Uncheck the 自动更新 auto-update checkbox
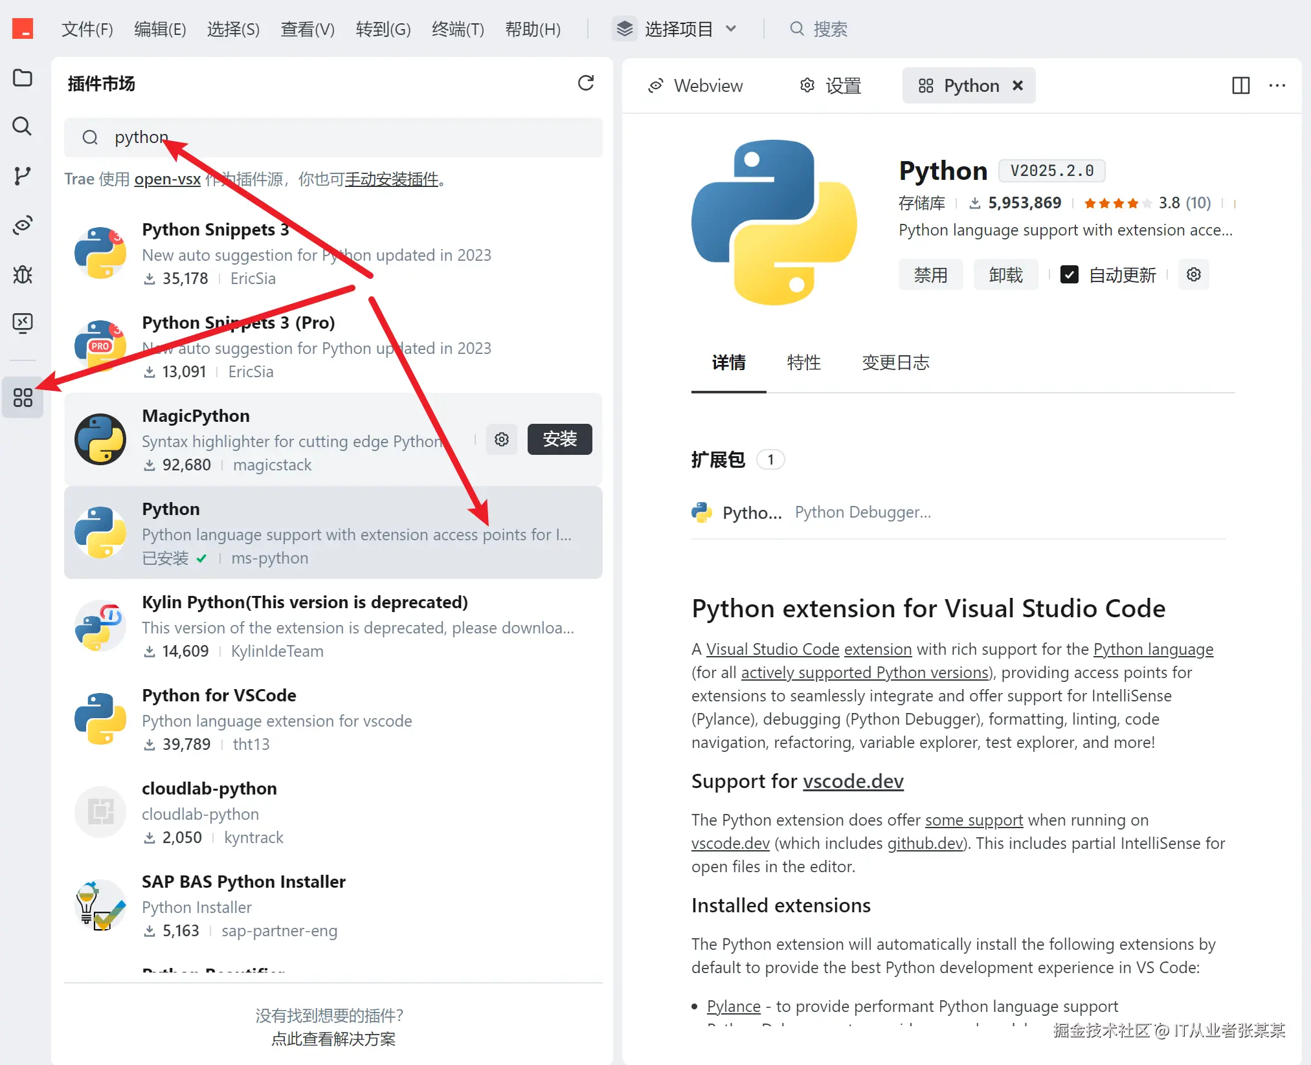The image size is (1311, 1065). tap(1070, 275)
